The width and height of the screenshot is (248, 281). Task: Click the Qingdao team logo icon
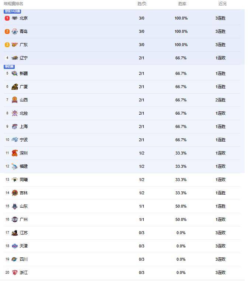pyautogui.click(x=15, y=31)
